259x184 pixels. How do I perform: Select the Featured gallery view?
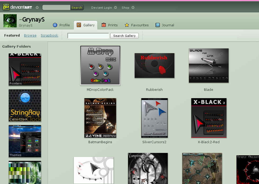pyautogui.click(x=12, y=36)
